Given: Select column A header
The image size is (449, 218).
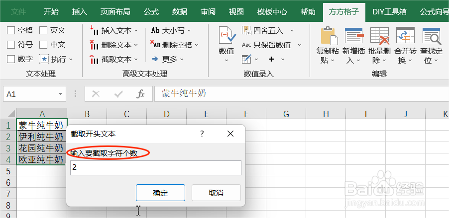Looking at the screenshot, I should (42, 114).
